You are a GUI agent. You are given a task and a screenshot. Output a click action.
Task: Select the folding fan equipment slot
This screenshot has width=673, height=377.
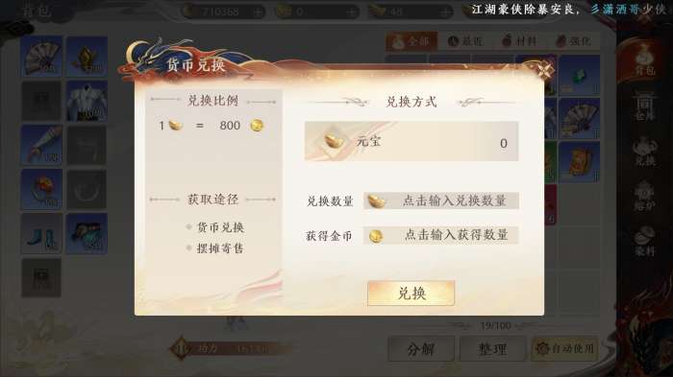[x=41, y=57]
